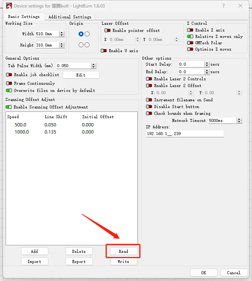
Task: Click the 0.135 line shift value
Action: click(50, 132)
